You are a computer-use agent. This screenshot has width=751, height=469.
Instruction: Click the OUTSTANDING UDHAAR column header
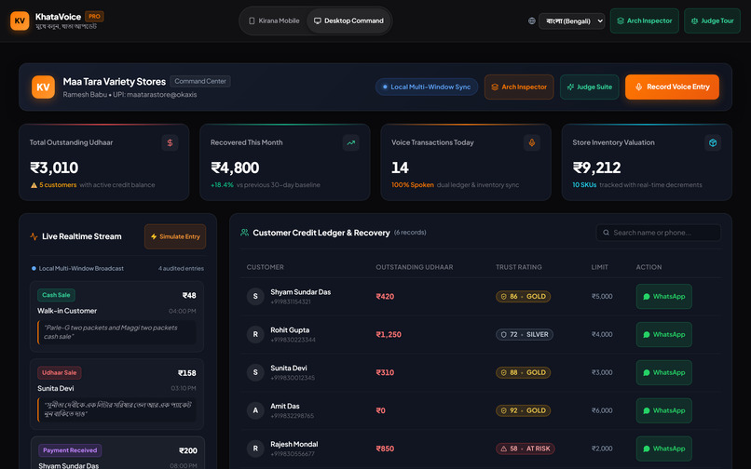point(415,267)
